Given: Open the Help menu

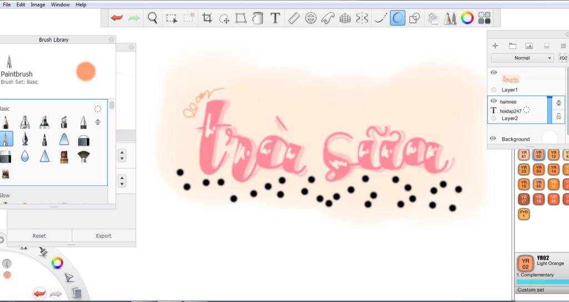Looking at the screenshot, I should [81, 4].
